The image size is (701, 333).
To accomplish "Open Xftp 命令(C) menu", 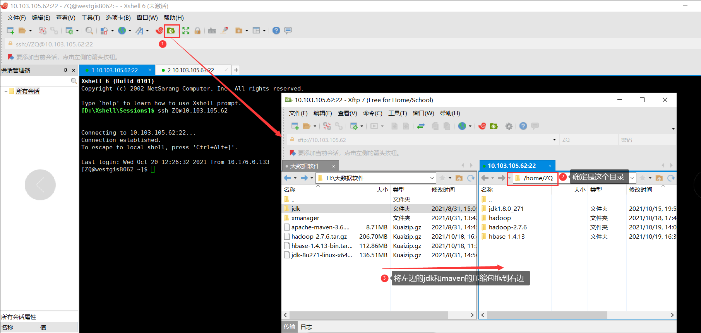I will pyautogui.click(x=372, y=113).
